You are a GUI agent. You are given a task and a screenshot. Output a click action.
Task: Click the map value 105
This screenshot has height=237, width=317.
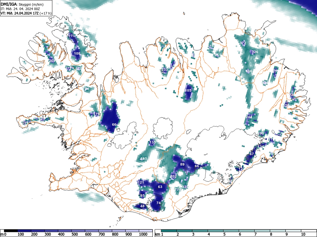[x=188, y=90]
